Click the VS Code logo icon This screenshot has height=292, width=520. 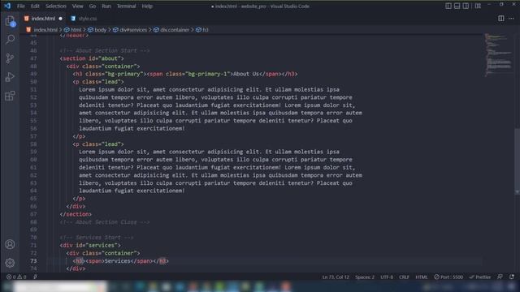click(x=7, y=6)
